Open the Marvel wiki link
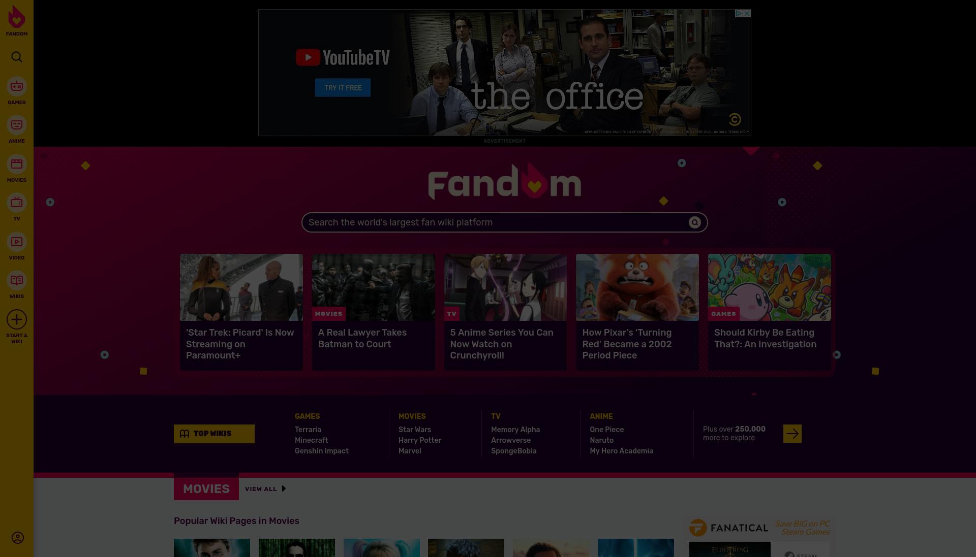976x557 pixels. coord(410,451)
